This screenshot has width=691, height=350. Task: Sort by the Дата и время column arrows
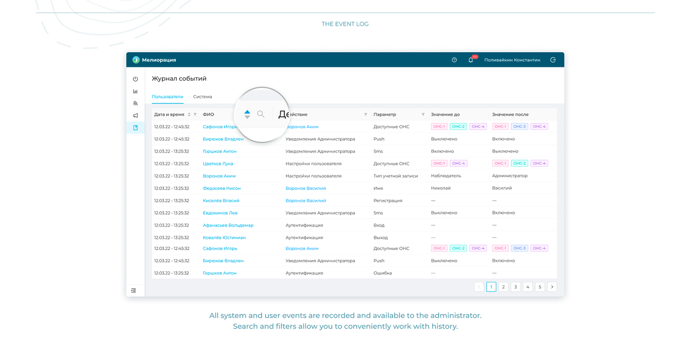pos(189,115)
